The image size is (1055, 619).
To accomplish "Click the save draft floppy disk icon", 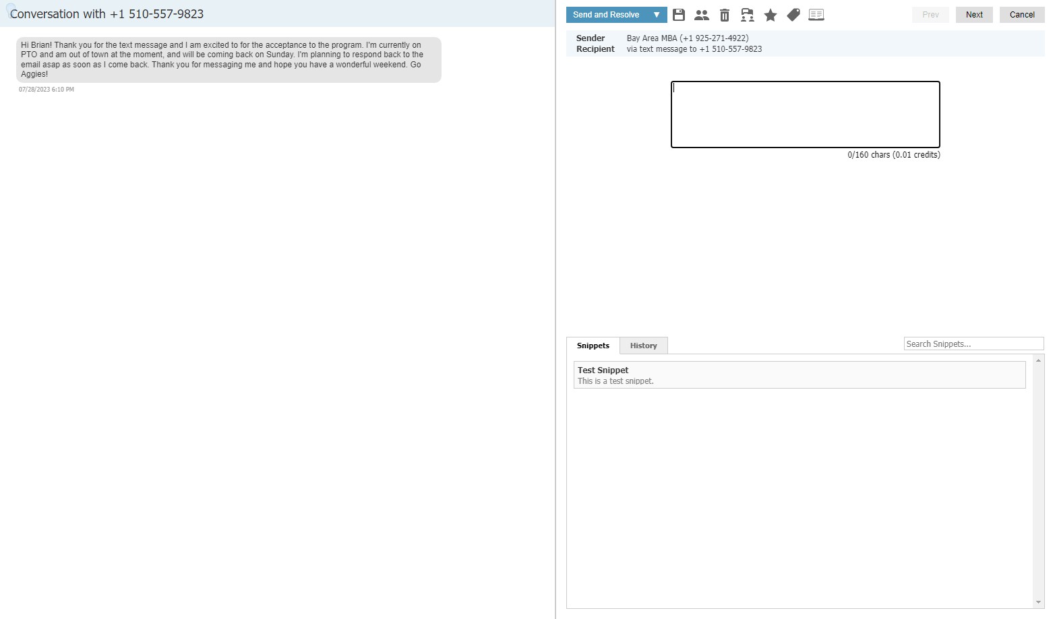I will pos(679,15).
